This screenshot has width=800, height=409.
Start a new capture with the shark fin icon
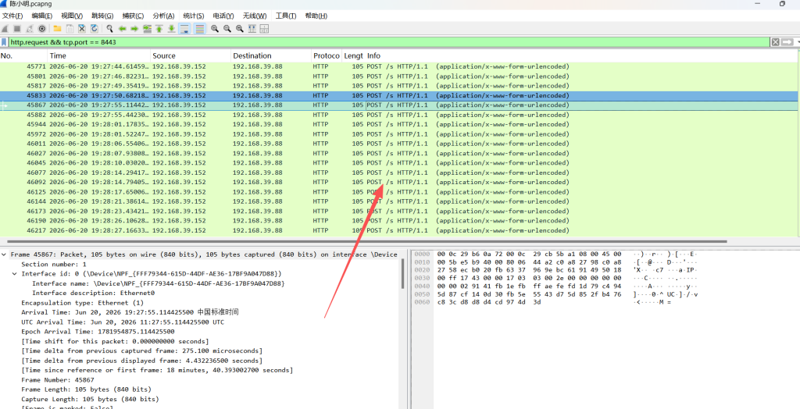pos(5,29)
